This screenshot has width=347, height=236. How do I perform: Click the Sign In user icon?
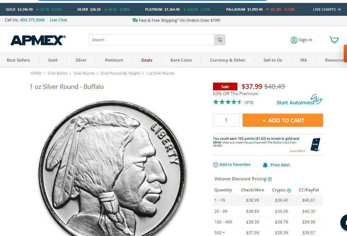pyautogui.click(x=294, y=40)
